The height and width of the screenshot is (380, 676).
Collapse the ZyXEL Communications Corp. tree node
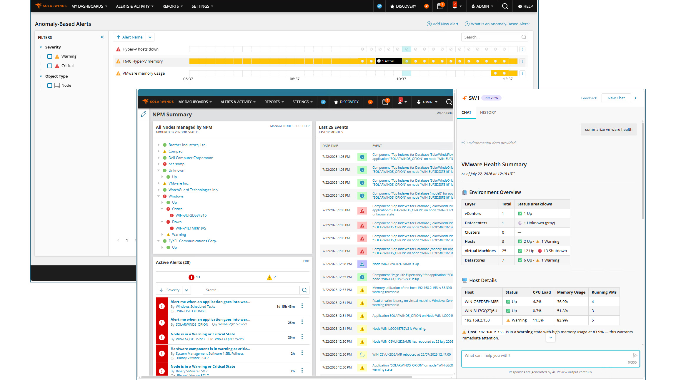(159, 241)
